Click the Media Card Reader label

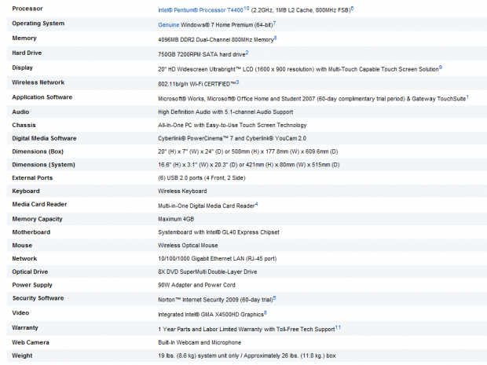[39, 204]
